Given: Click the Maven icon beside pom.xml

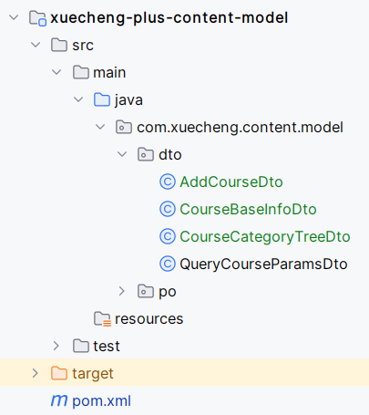Looking at the screenshot, I should (x=59, y=400).
